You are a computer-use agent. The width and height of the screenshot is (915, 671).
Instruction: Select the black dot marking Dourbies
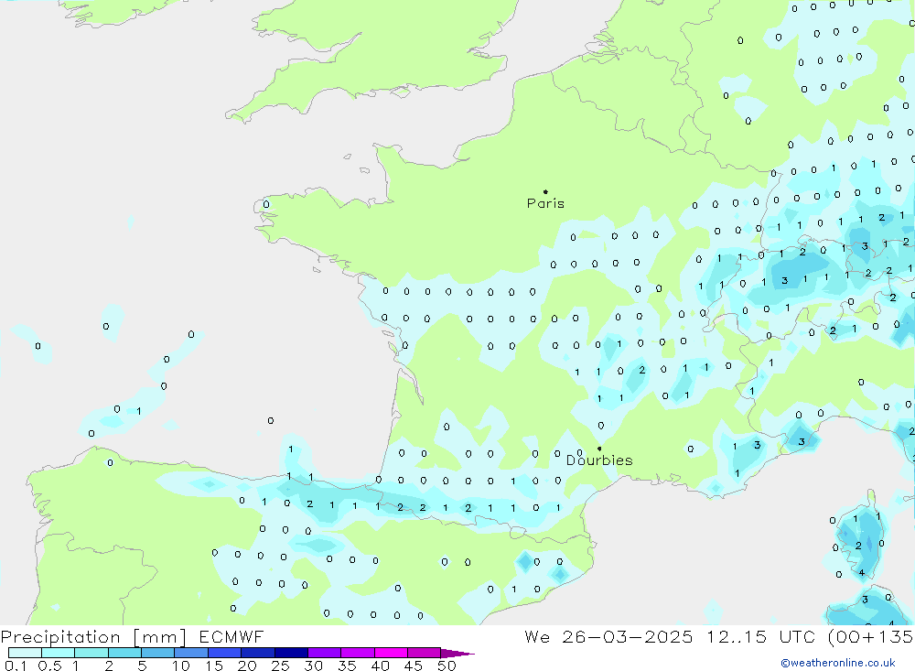(x=599, y=449)
